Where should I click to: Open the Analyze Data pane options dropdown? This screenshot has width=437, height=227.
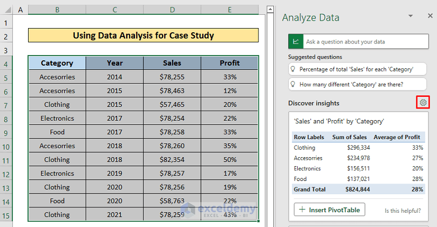point(413,16)
